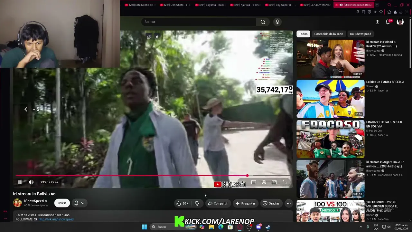Screen dimensions: 412x232
Task: Open more actions three-dot menu
Action: [x=289, y=203]
